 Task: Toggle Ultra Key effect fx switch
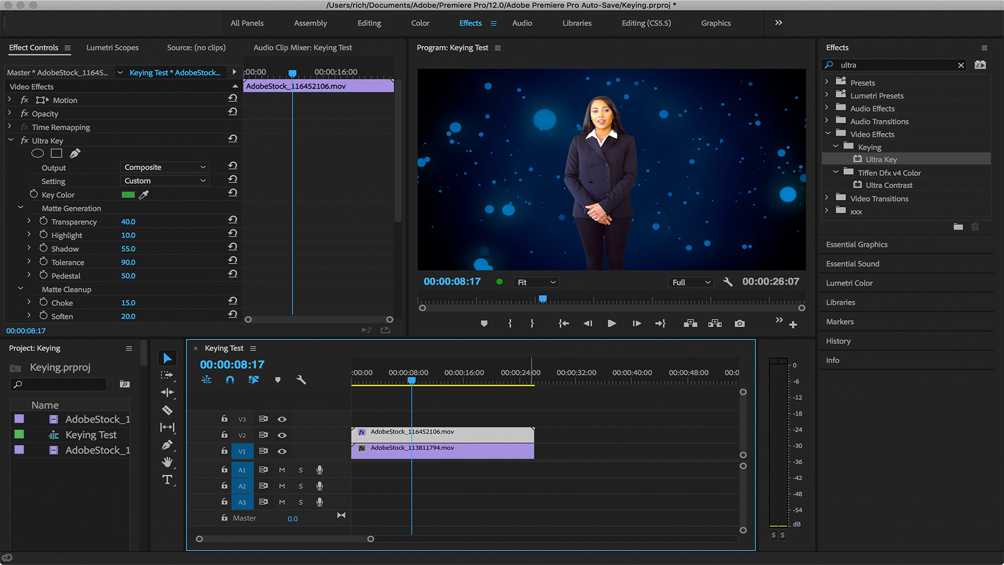click(25, 140)
